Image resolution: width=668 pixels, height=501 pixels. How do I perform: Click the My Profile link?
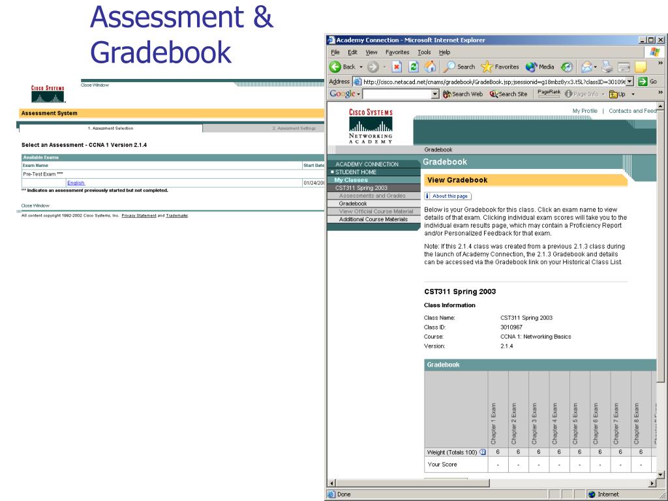(x=584, y=111)
